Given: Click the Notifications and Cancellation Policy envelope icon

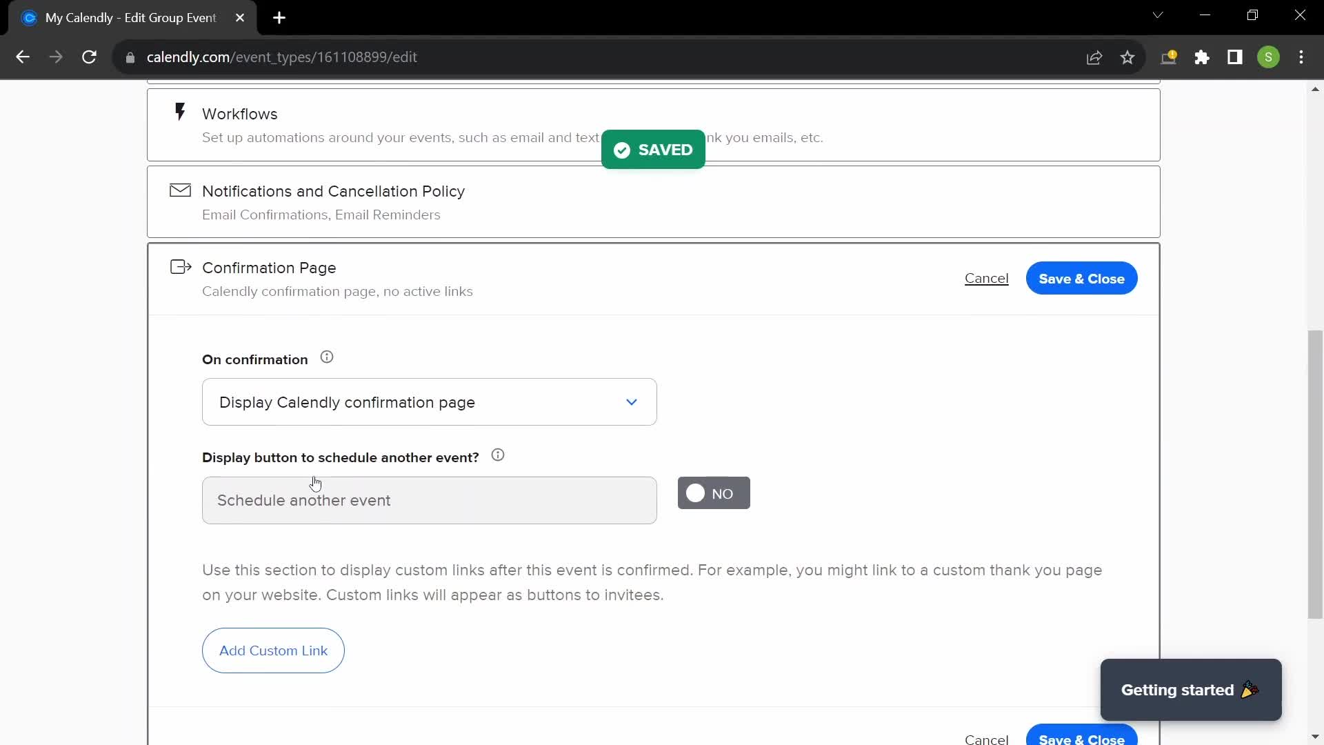Looking at the screenshot, I should (180, 191).
